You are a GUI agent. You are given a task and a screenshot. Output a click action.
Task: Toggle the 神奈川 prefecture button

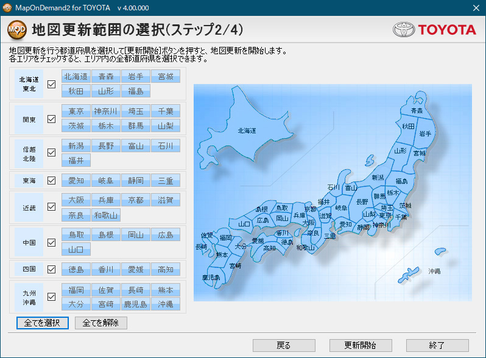[106, 111]
